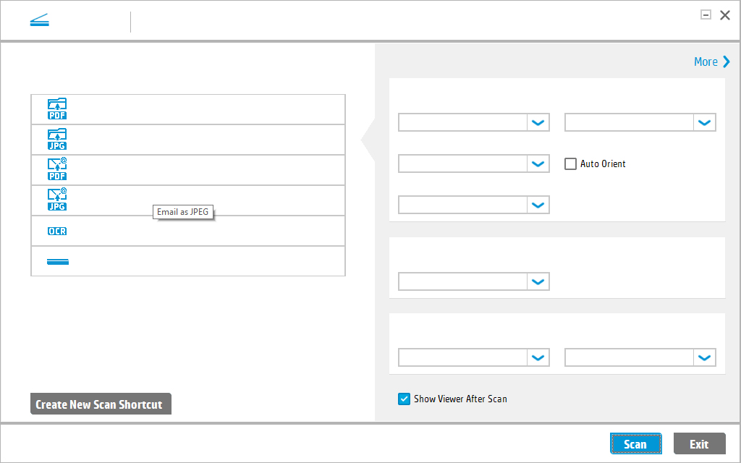
Task: Uncheck Show Viewer After Scan
Action: [x=404, y=399]
